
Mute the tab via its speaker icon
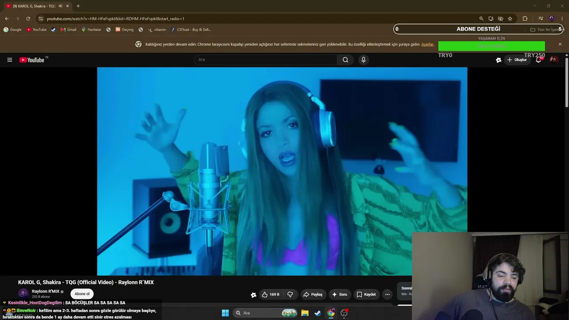(60, 6)
